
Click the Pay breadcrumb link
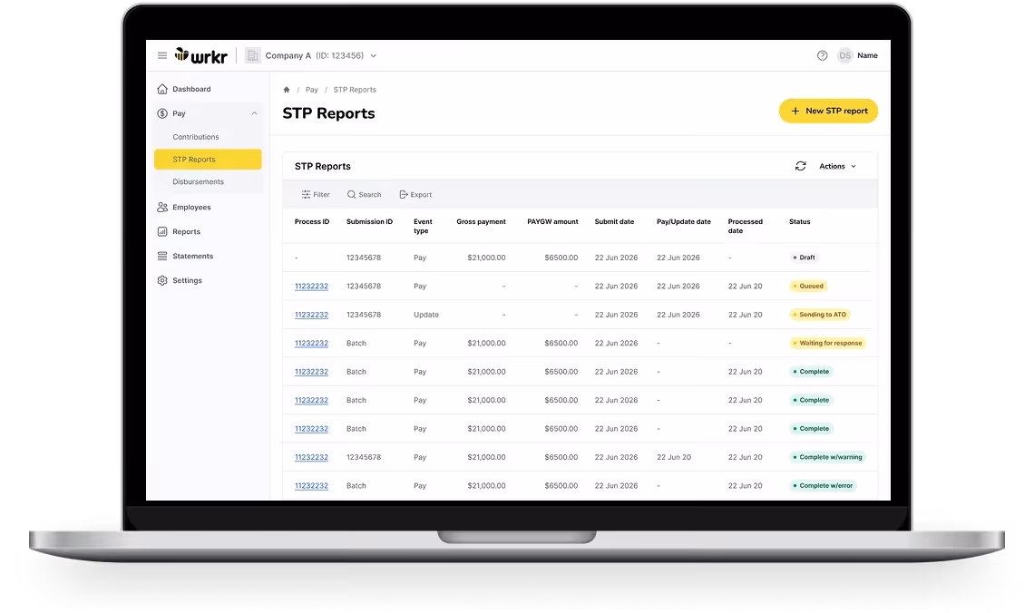(x=311, y=90)
